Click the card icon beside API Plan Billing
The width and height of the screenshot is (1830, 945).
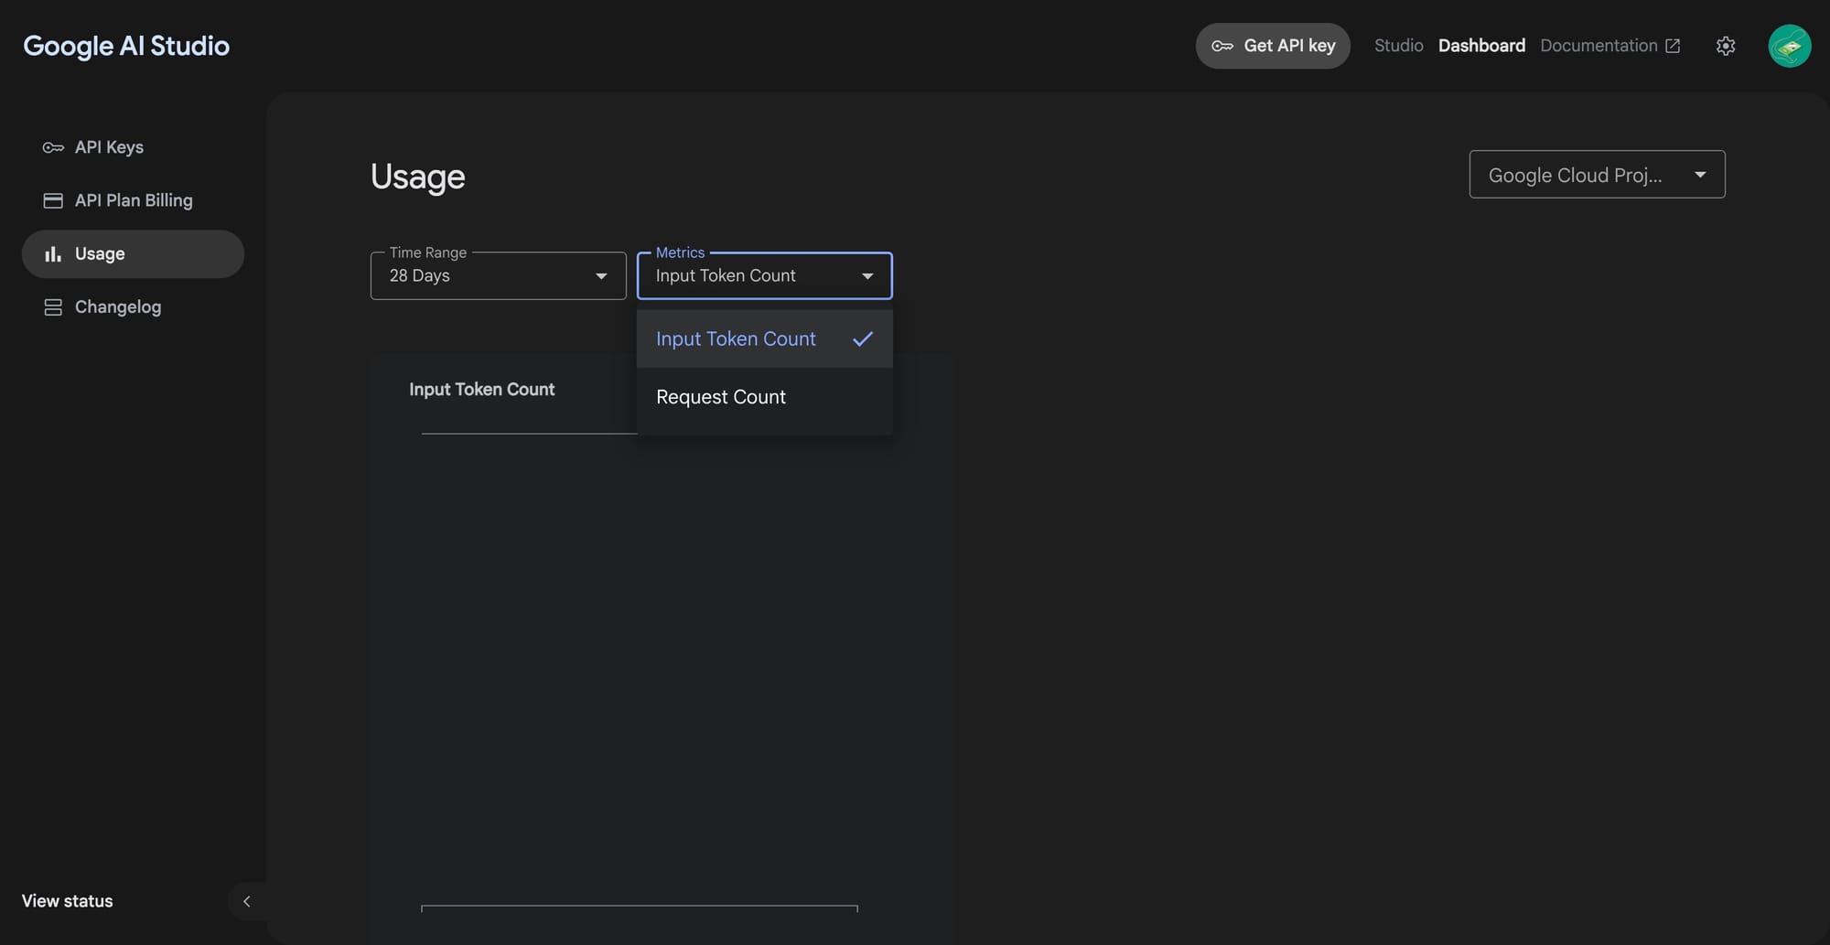pos(53,200)
